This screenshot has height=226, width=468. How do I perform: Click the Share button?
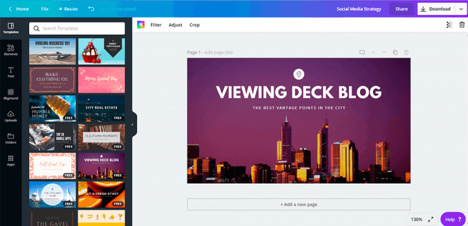click(x=402, y=9)
